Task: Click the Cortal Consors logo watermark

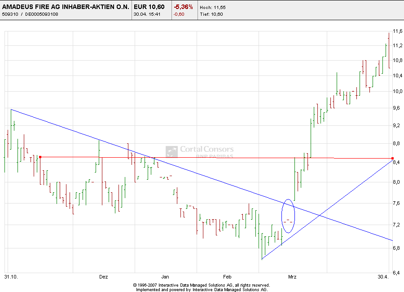Action: [x=199, y=151]
